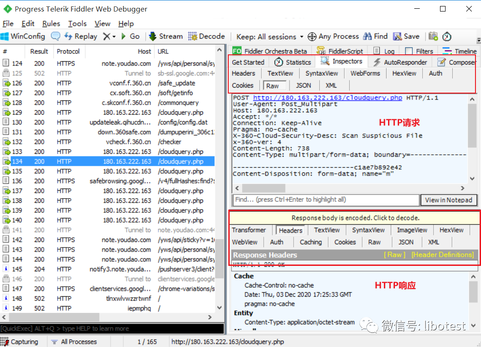Open the Remove sessions X dropdown
481x347 pixels.
(109, 36)
